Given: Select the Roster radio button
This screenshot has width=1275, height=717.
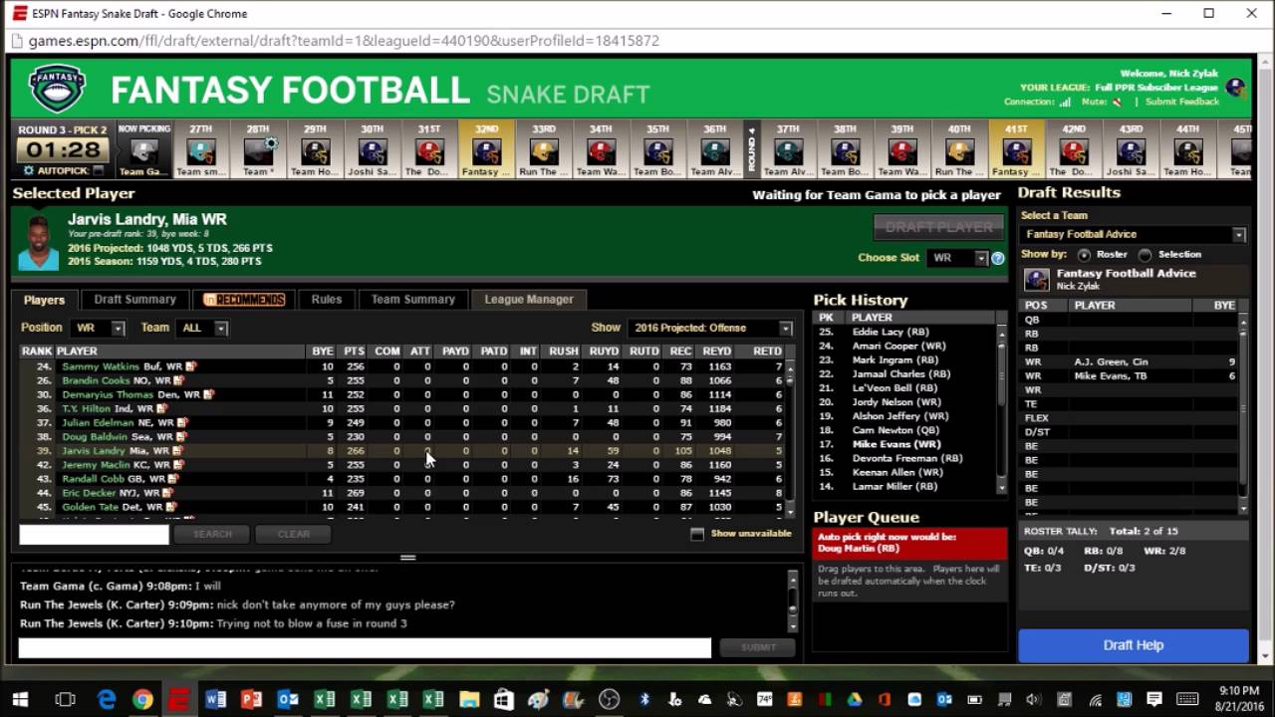Looking at the screenshot, I should coord(1084,255).
